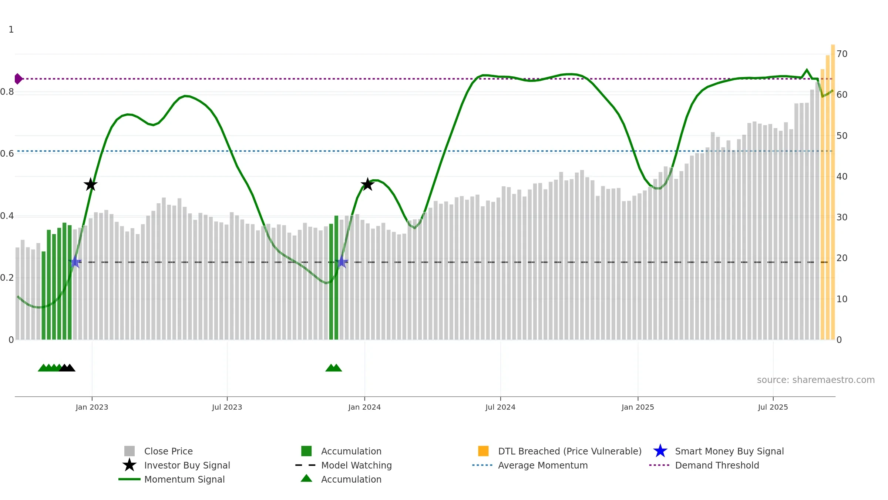Click the Jul 2023 axis label
Screen dimensions: 888x500
227,407
